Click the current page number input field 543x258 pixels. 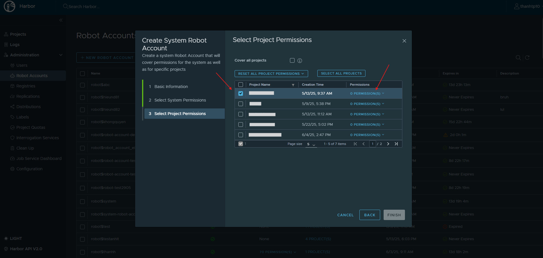pyautogui.click(x=372, y=144)
